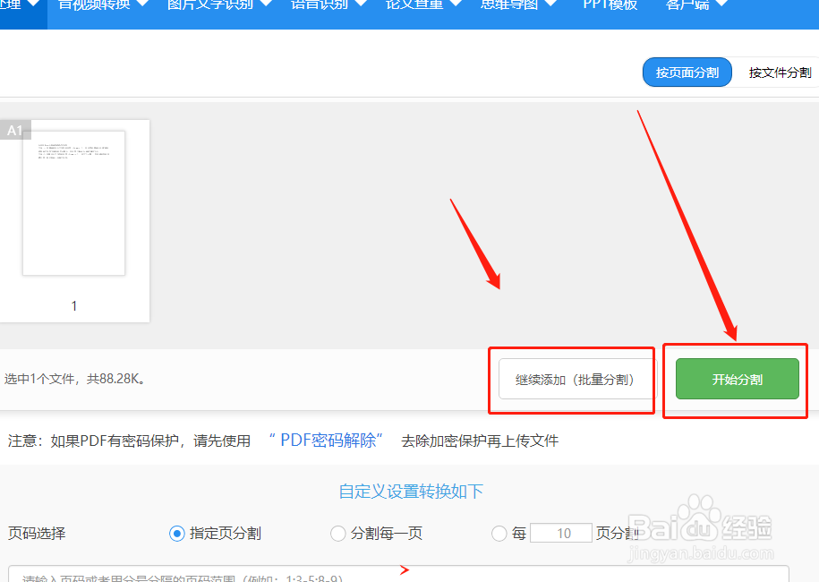The image size is (819, 582).
Task: Select the uploaded PDF page thumbnail
Action: pyautogui.click(x=74, y=202)
